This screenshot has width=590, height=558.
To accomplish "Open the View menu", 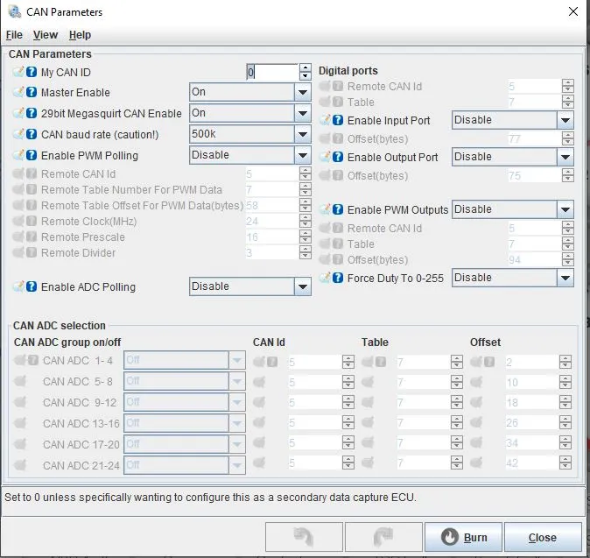I will [x=46, y=35].
